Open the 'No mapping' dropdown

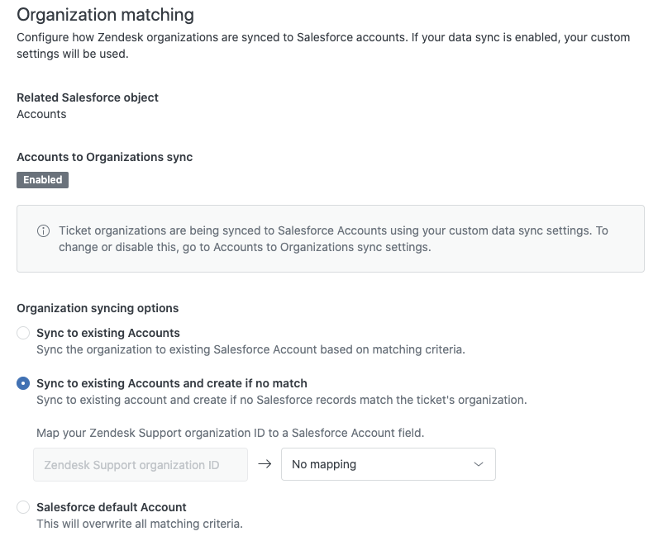pos(389,464)
